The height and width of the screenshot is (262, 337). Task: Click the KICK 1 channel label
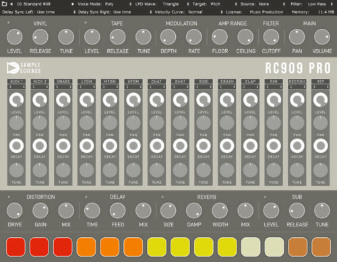(16, 81)
